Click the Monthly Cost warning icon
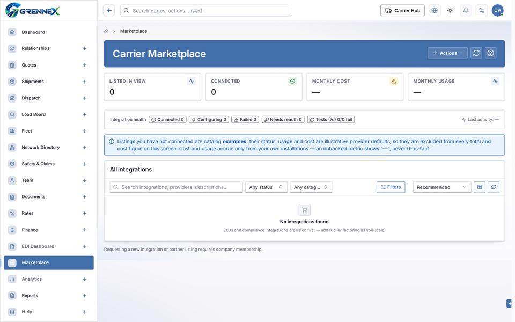Image resolution: width=515 pixels, height=322 pixels. tap(393, 81)
